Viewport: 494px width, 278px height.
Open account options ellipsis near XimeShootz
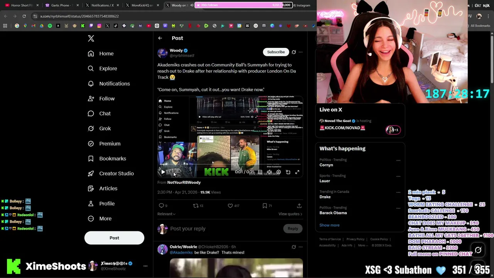click(x=145, y=266)
